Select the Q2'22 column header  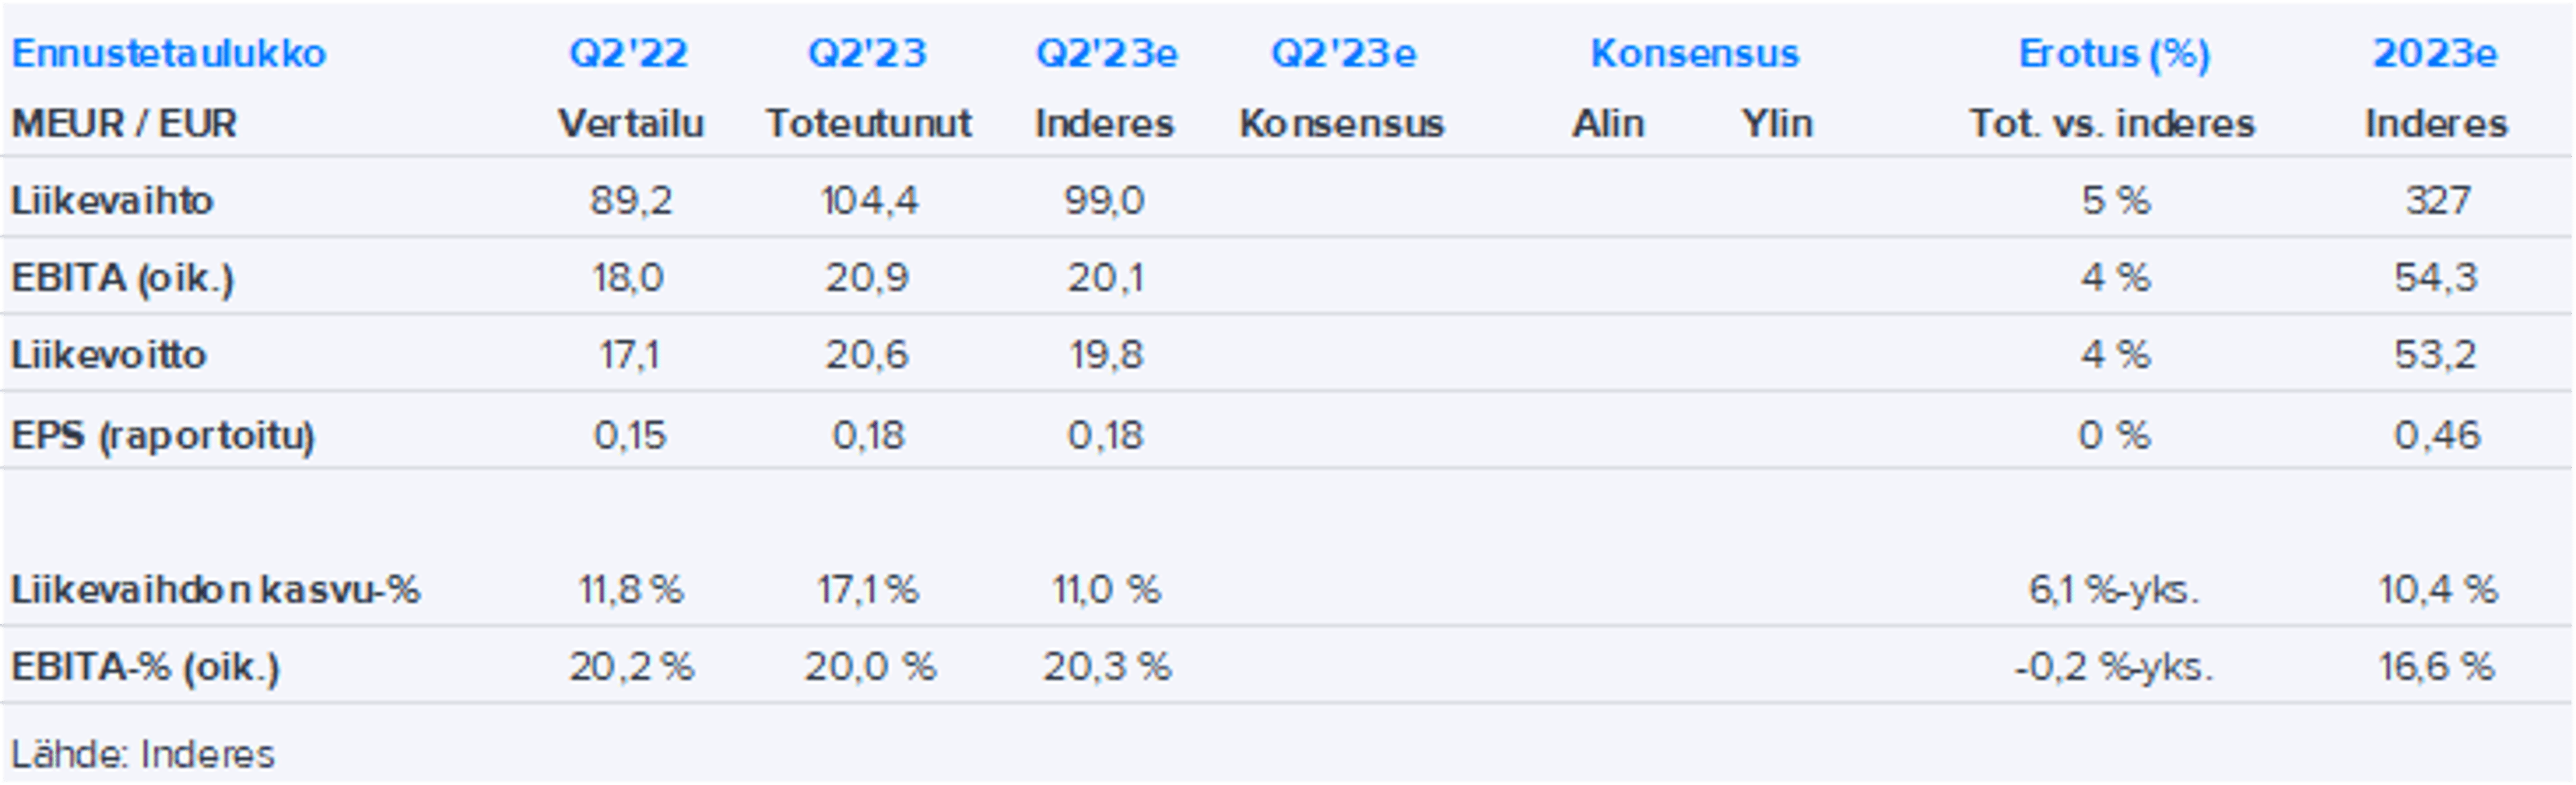point(629,53)
